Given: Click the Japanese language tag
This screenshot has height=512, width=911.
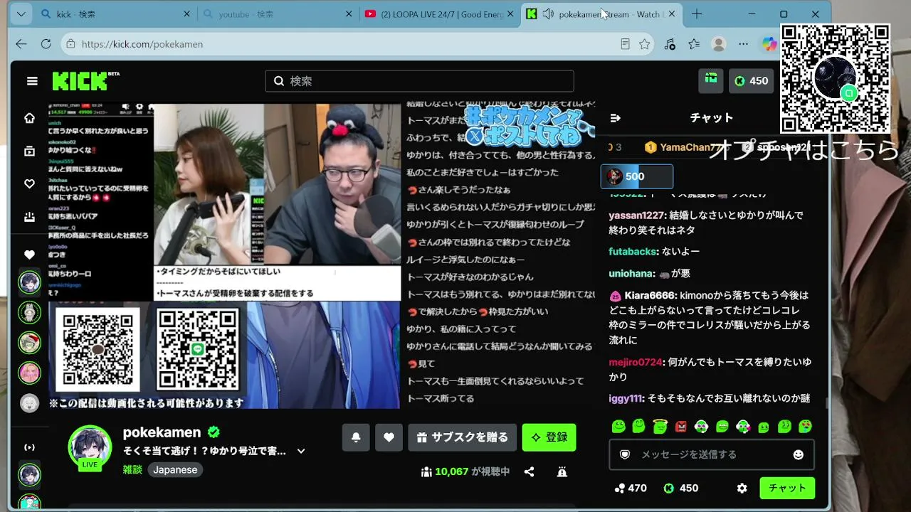Looking at the screenshot, I should [x=175, y=470].
